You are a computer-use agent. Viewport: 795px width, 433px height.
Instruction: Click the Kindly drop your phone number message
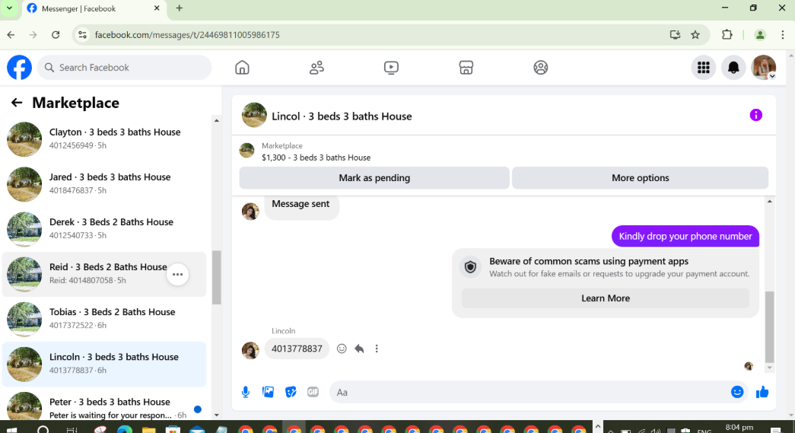[685, 236]
